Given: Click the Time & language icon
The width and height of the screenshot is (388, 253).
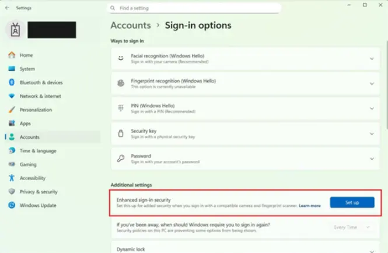Looking at the screenshot, I should tap(11, 150).
